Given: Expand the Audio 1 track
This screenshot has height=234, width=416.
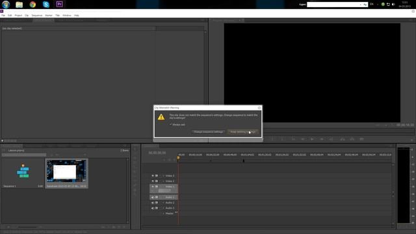Looking at the screenshot, I should pyautogui.click(x=163, y=197).
